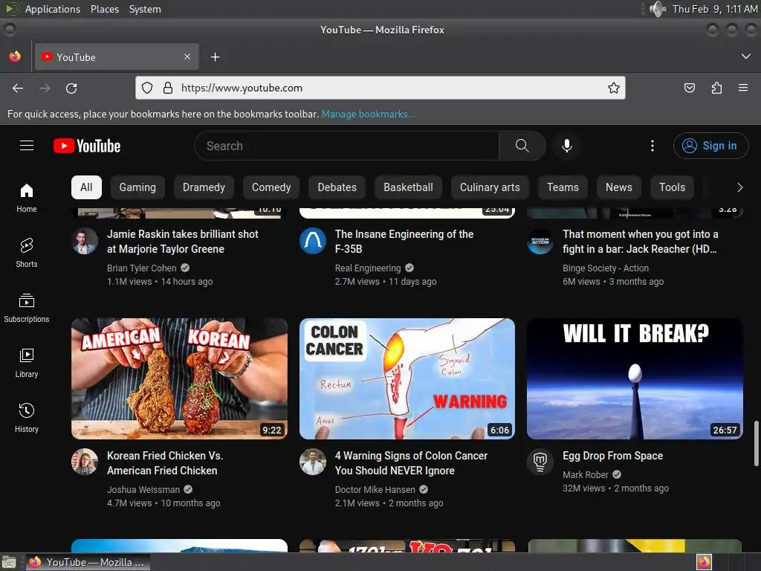Reload the current page
This screenshot has width=761, height=571.
[x=71, y=88]
